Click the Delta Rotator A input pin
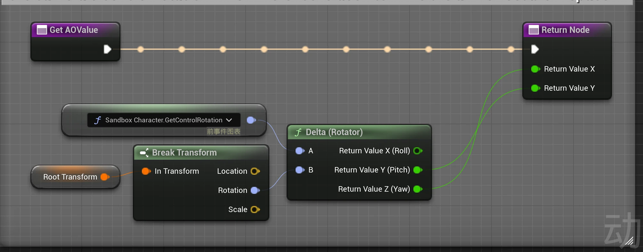 299,151
